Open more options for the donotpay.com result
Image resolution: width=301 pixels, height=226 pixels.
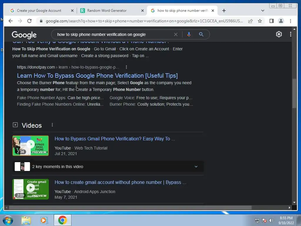tap(126, 67)
